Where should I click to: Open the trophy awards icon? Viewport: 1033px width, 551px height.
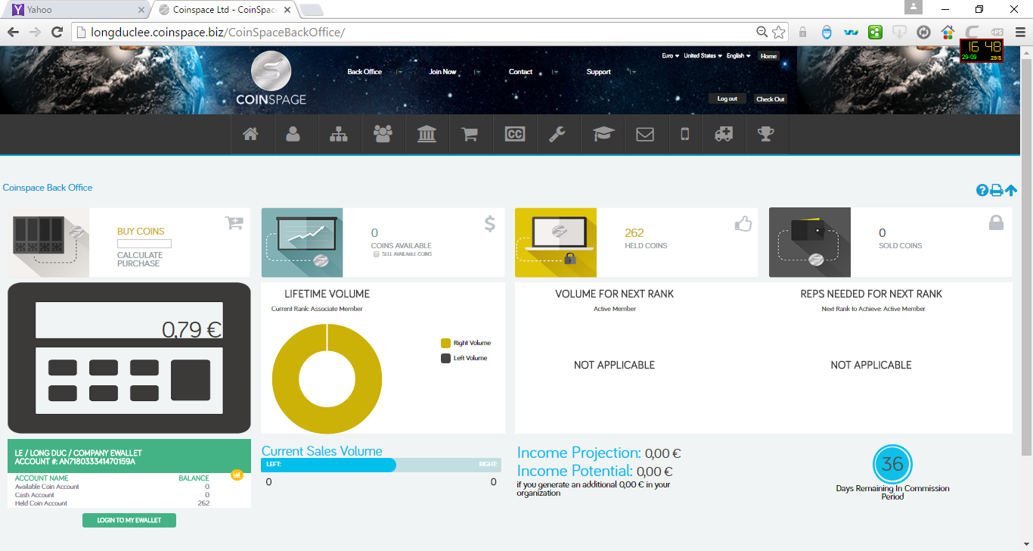765,134
